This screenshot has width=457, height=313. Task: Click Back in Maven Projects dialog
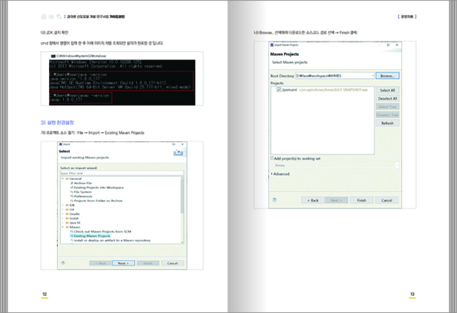[313, 200]
